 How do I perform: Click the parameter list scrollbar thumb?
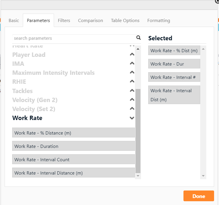pos(138,131)
